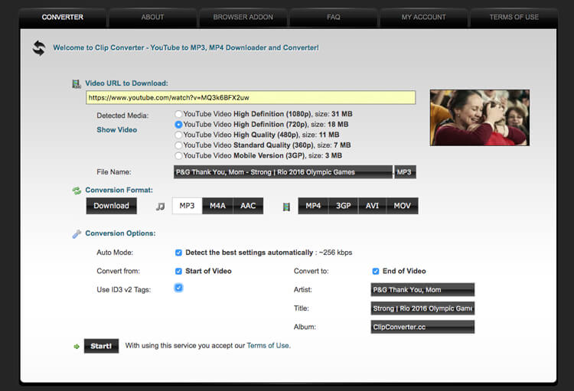Screen dimensions: 574x391
Task: Click the Artist input field
Action: click(x=422, y=290)
